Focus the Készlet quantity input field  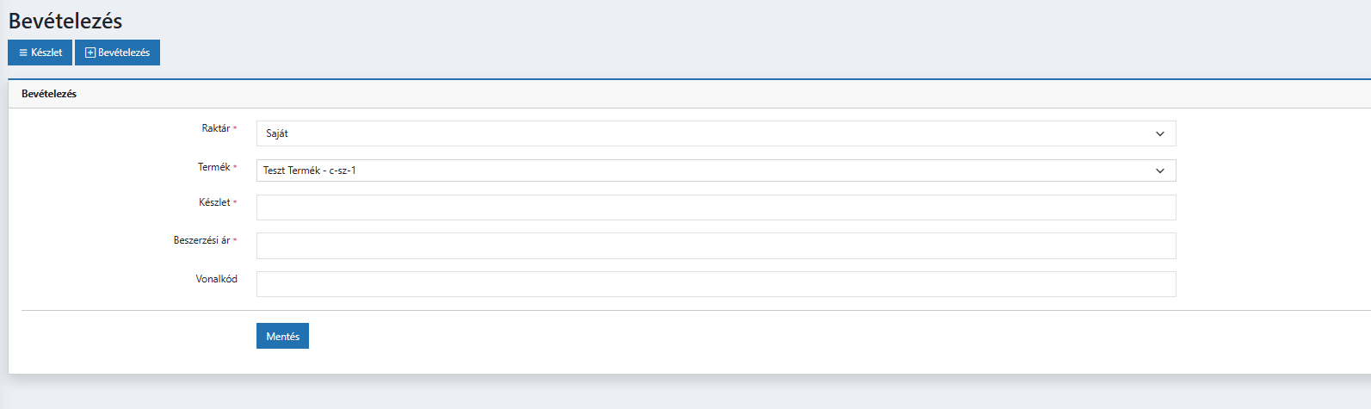[715, 208]
